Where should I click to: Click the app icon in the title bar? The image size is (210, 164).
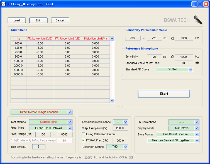point(4,4)
